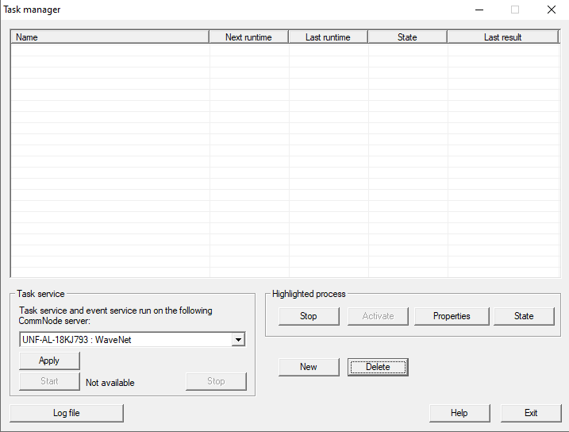Click the Start button for task service

(49, 381)
